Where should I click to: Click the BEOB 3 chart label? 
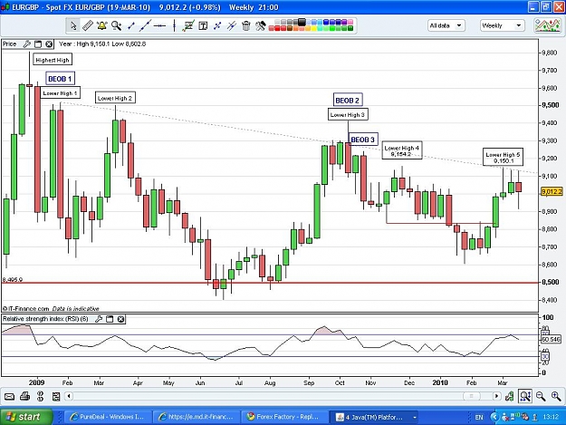tap(363, 140)
